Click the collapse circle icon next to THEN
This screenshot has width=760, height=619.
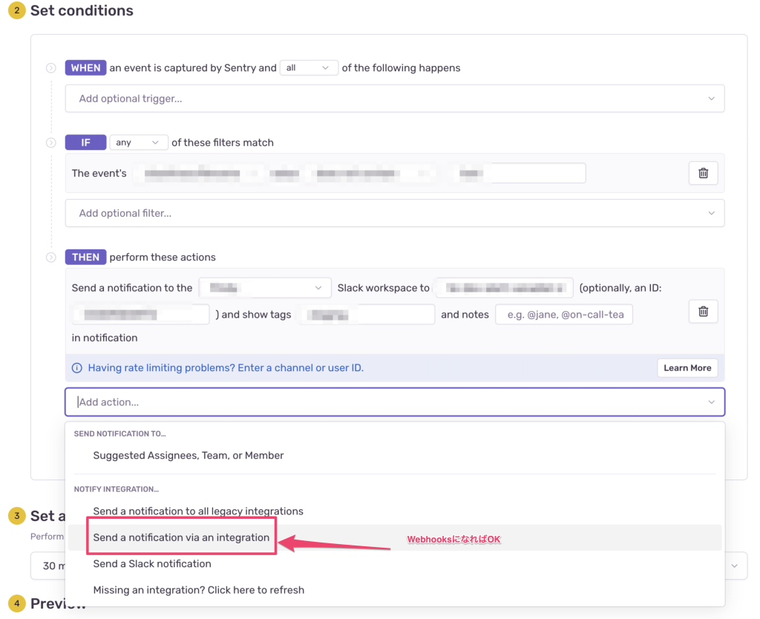click(x=51, y=258)
